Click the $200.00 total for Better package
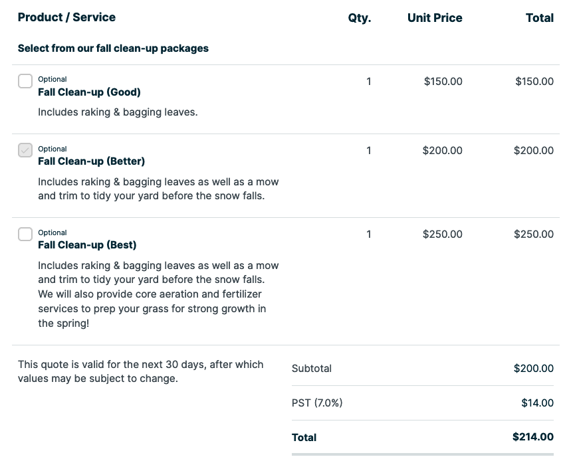Screen dimensions: 567x465 [533, 151]
